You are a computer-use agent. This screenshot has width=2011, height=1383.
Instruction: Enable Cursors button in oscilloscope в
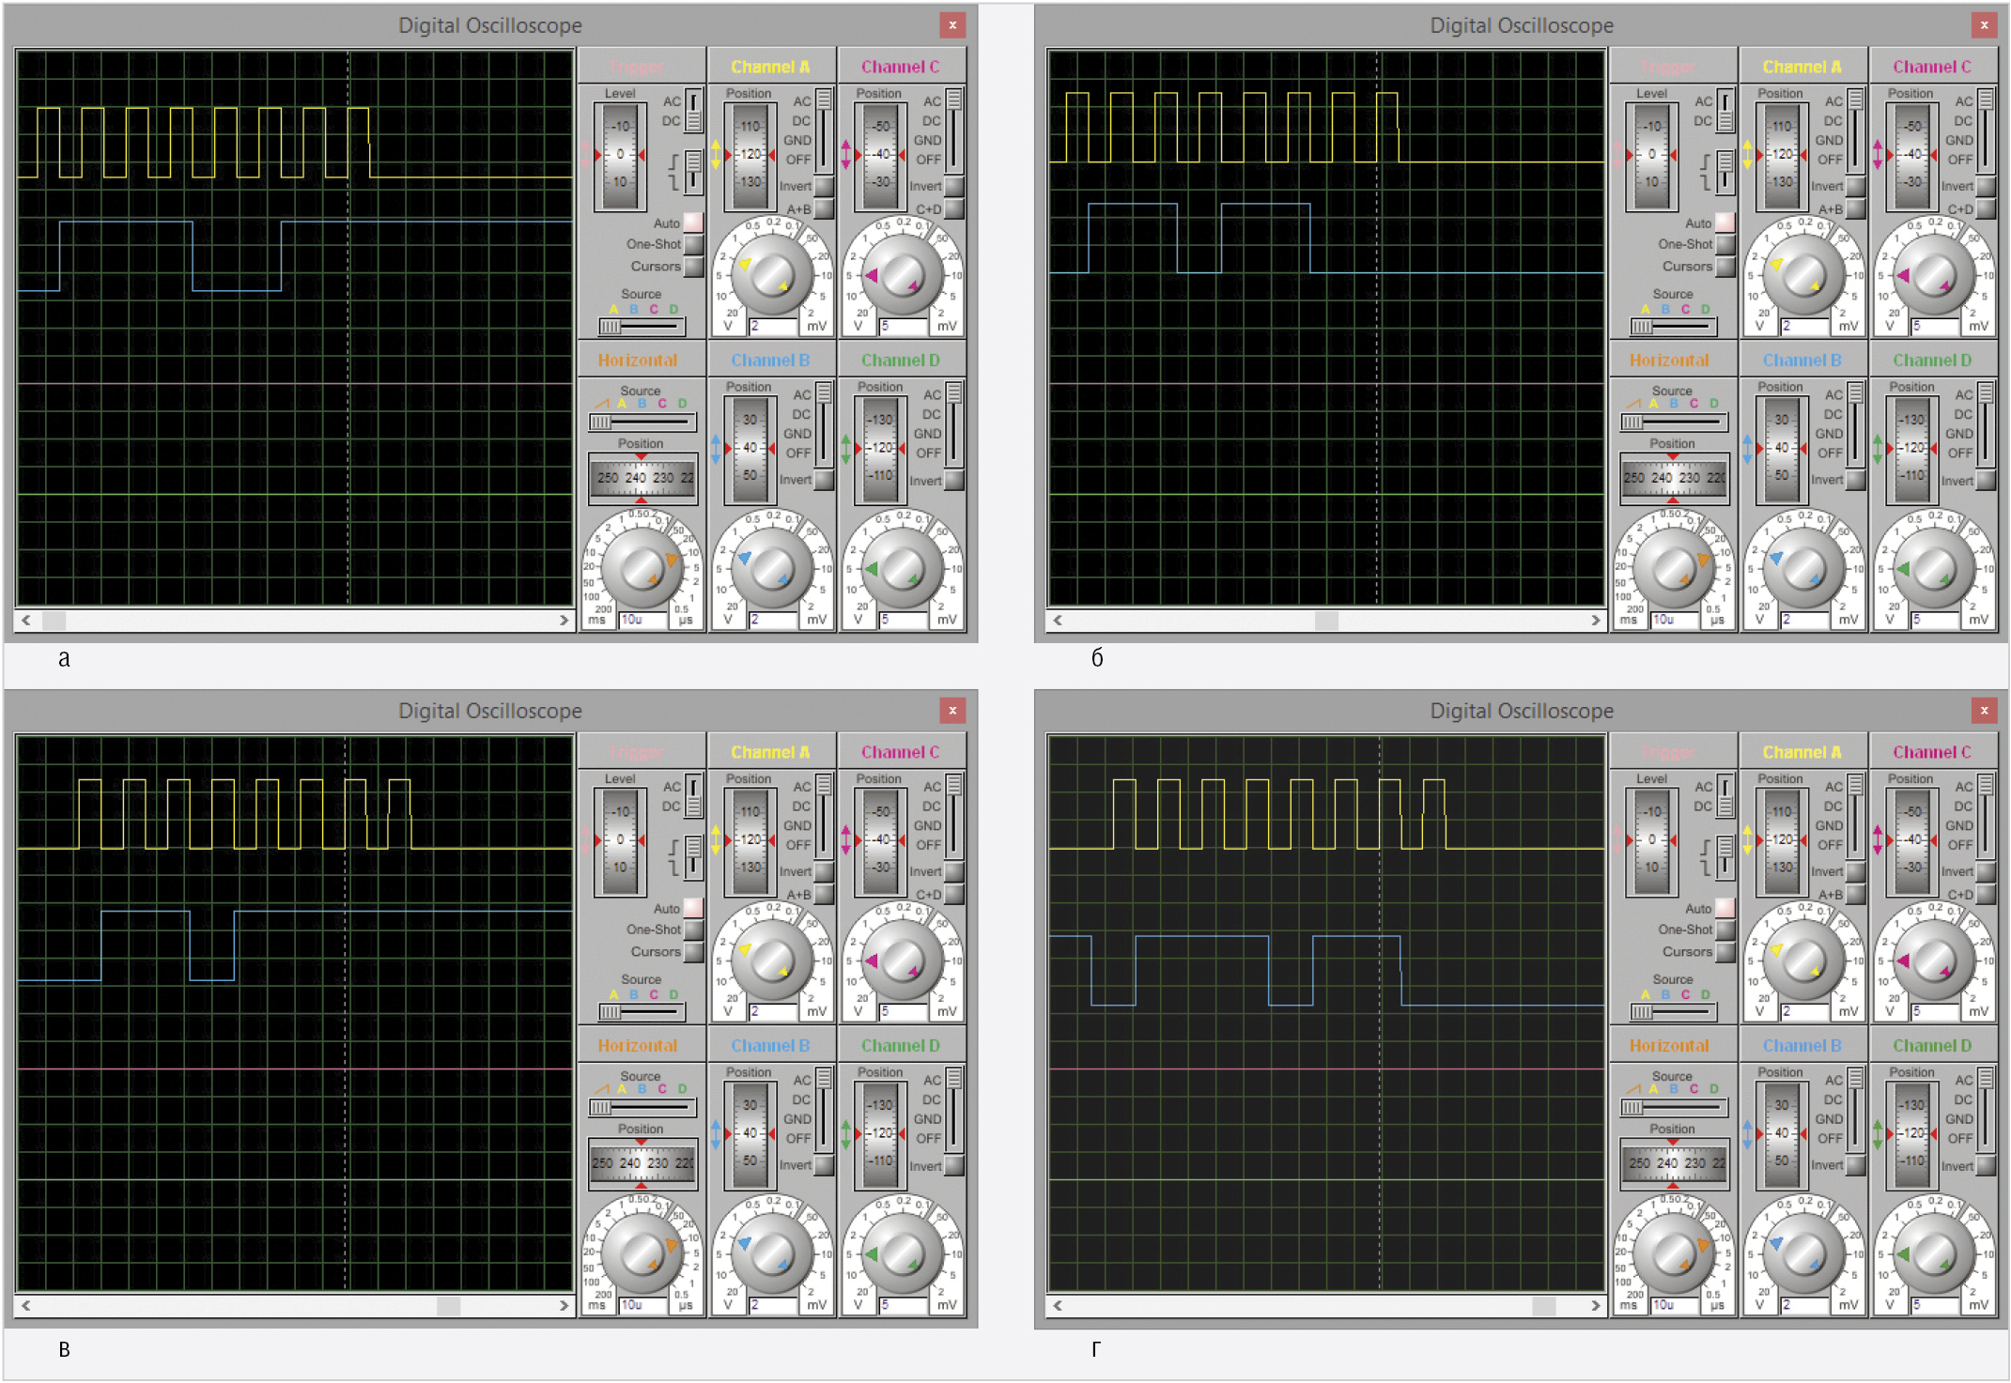[x=693, y=952]
